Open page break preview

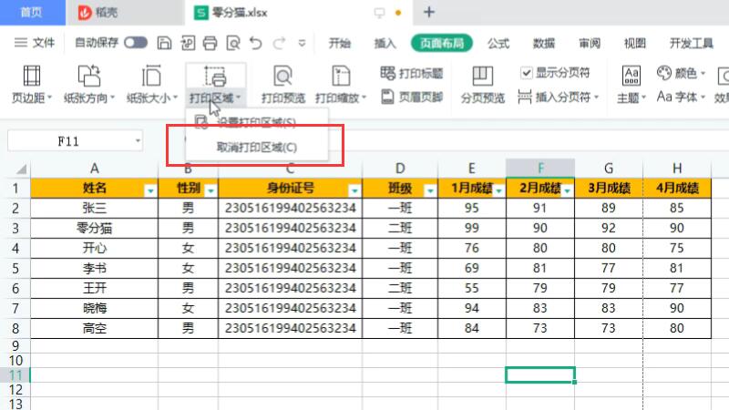(x=482, y=77)
